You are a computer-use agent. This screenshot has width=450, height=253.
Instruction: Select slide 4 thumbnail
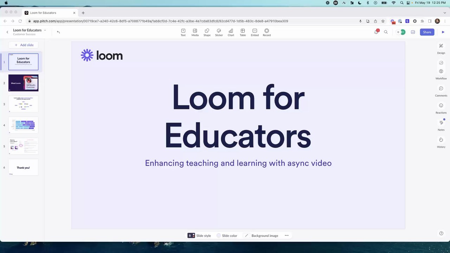(x=23, y=125)
